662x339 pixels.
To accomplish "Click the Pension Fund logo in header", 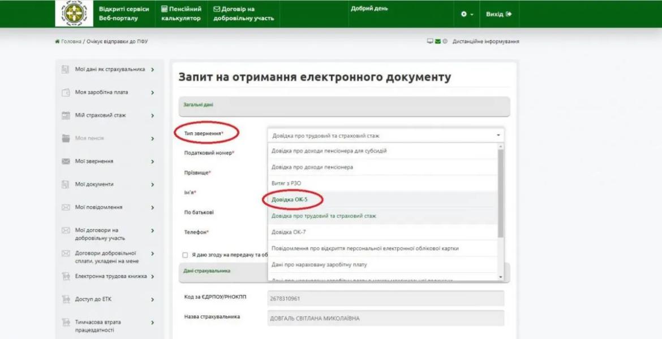I will pyautogui.click(x=74, y=14).
